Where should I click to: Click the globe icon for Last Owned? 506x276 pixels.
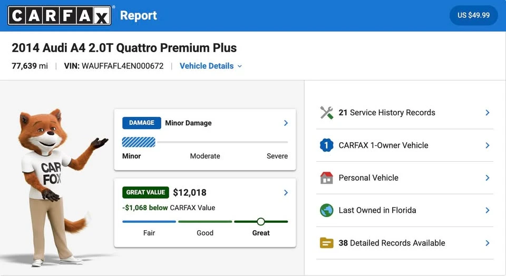327,210
